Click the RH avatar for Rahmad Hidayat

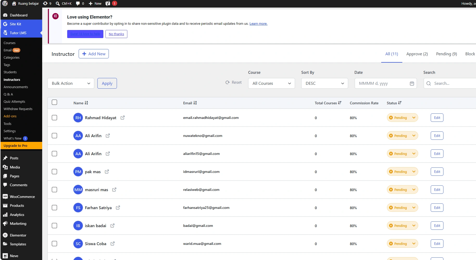78,118
